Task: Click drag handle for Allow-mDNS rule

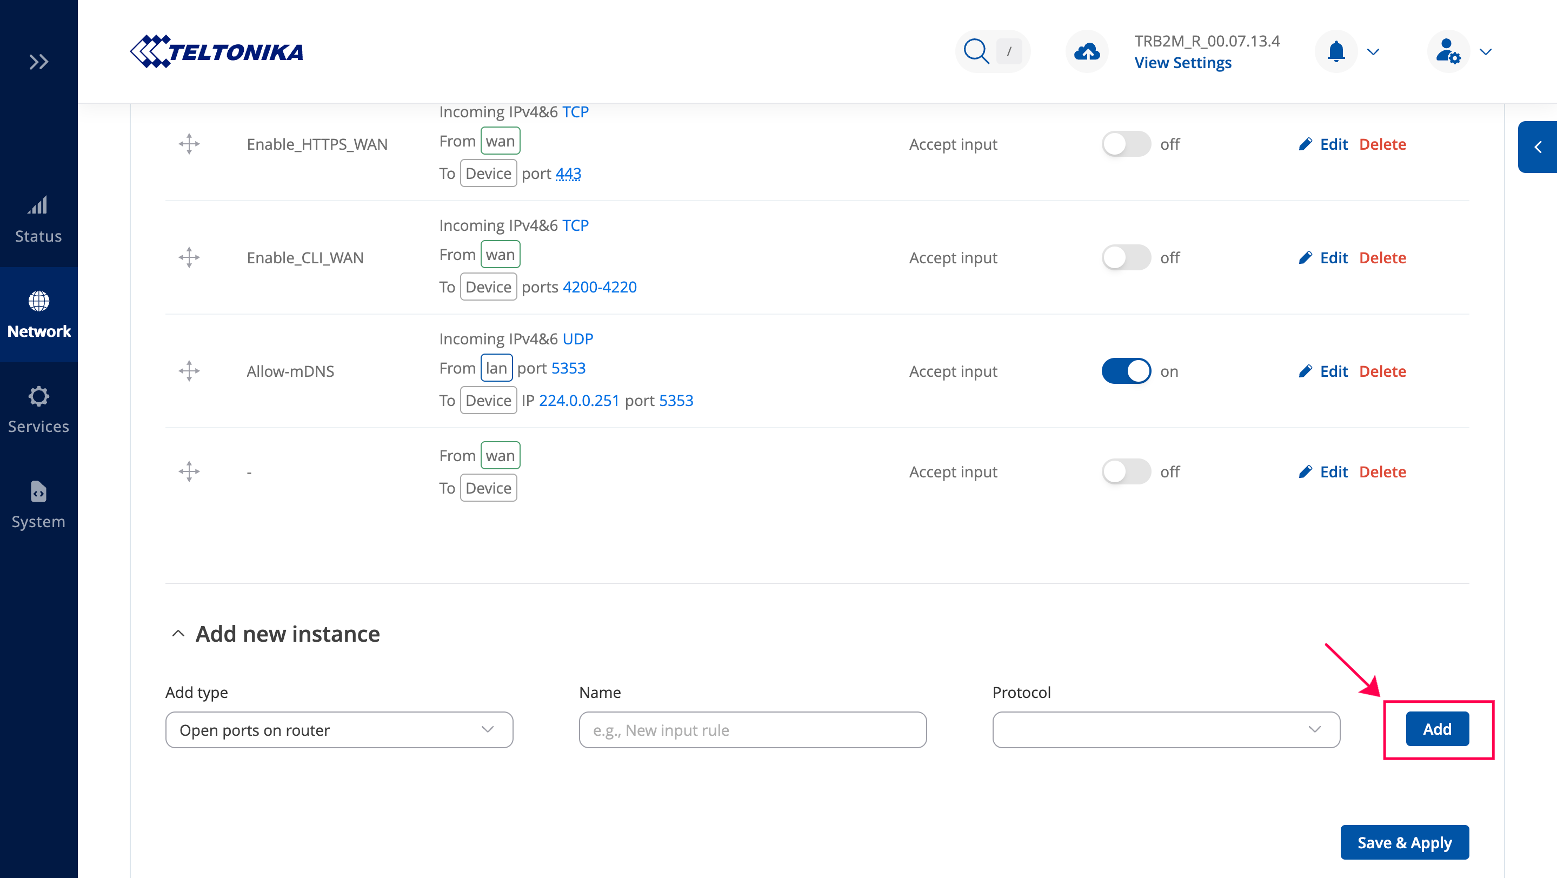Action: [x=189, y=371]
